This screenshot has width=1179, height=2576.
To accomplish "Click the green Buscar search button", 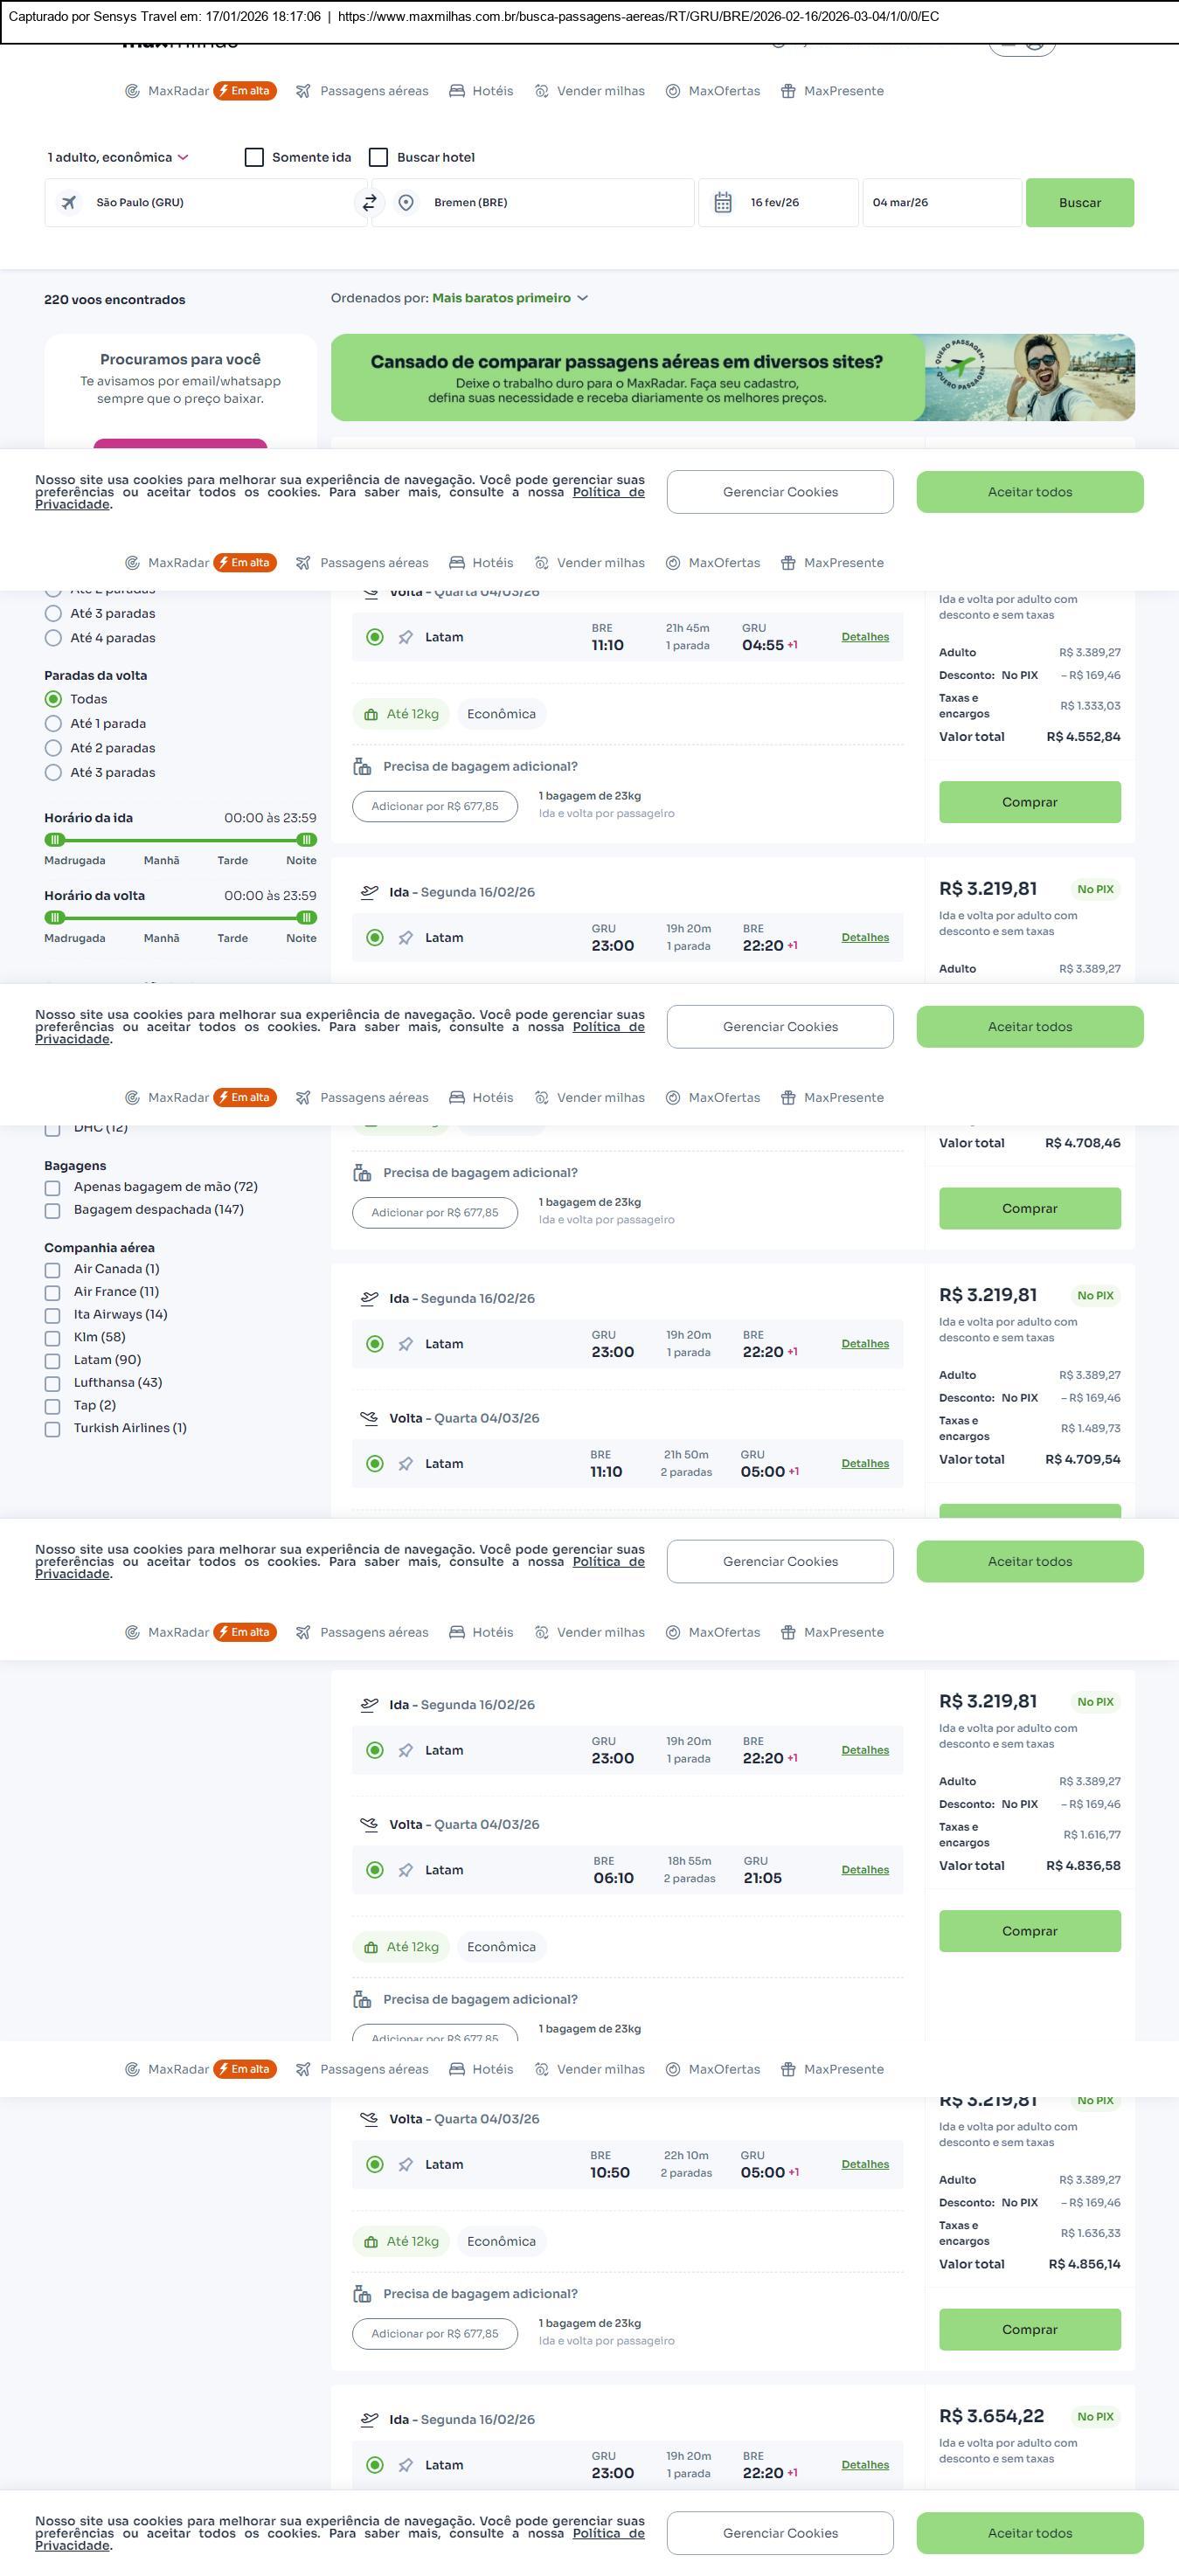I will pos(1079,203).
